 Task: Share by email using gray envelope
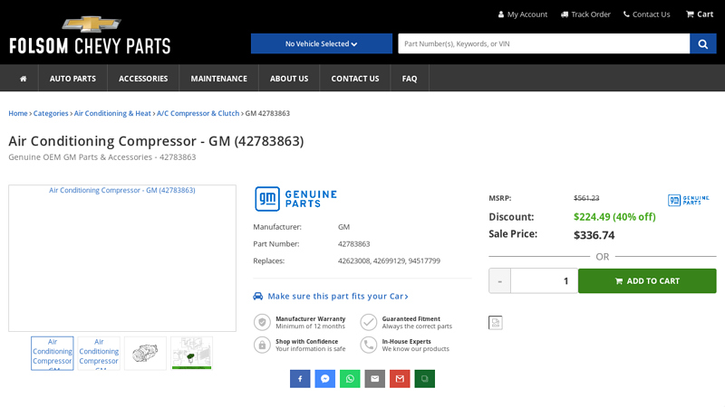[375, 379]
